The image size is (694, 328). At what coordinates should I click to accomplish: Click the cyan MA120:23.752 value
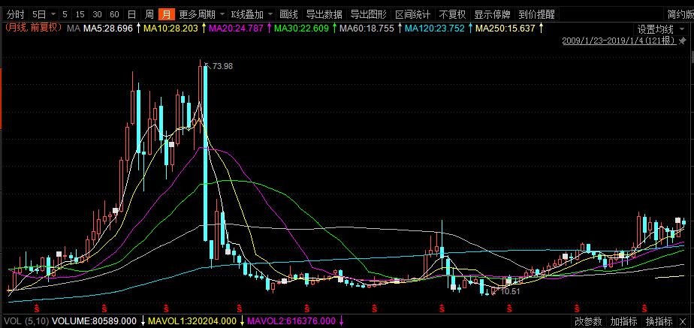coord(435,29)
